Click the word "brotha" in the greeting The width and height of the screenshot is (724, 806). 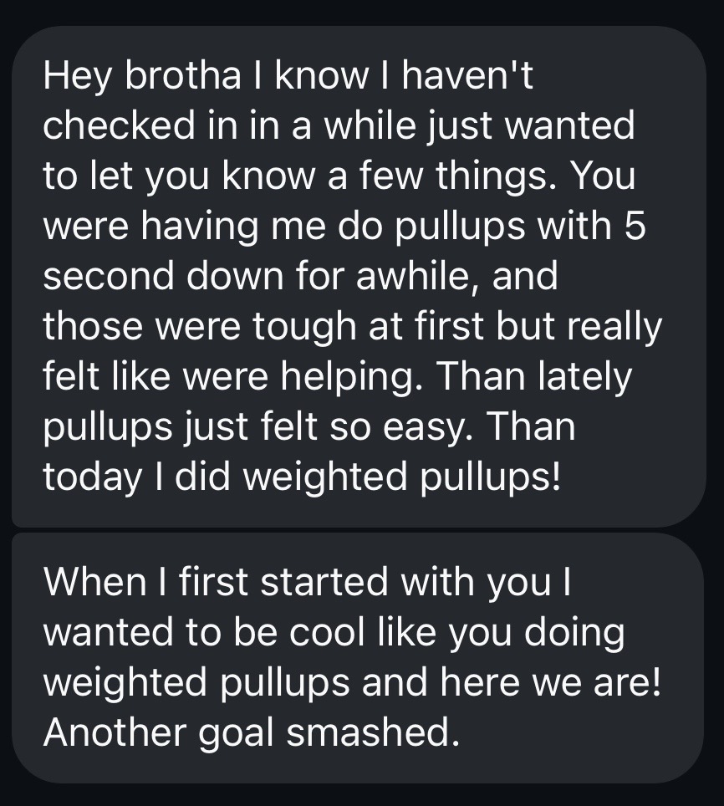point(182,77)
